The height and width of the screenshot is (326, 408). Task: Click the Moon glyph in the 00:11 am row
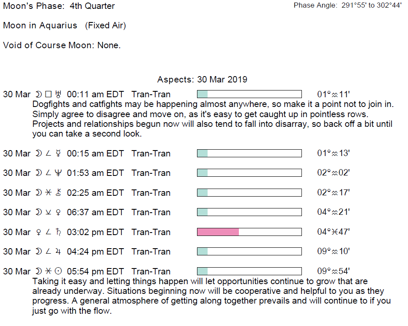tap(38, 94)
